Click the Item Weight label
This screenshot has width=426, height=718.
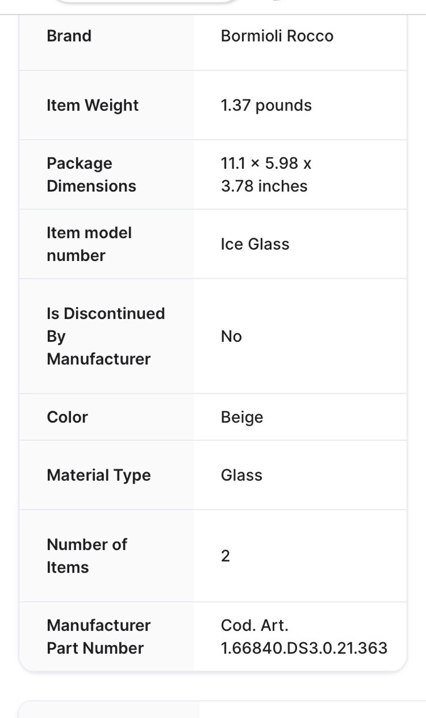click(93, 105)
